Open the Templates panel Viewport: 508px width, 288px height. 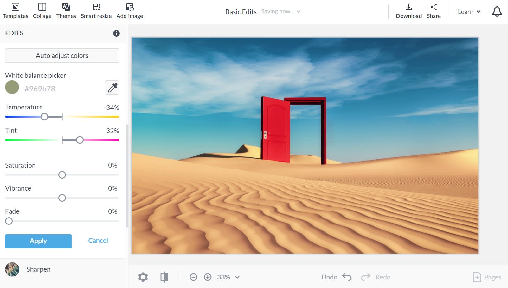(15, 11)
